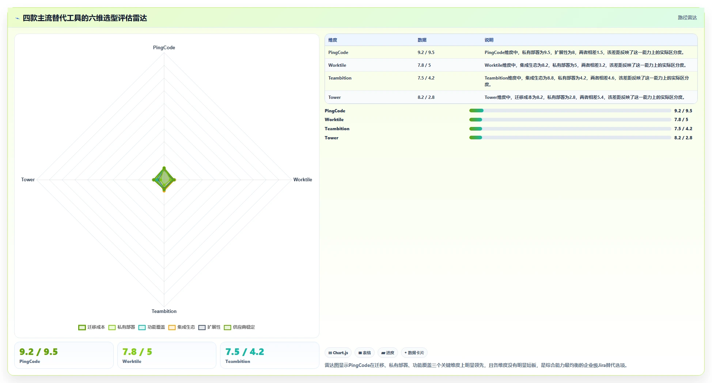Screen dimensions: 712x383
Task: Click the 维度 column header
Action: point(333,40)
